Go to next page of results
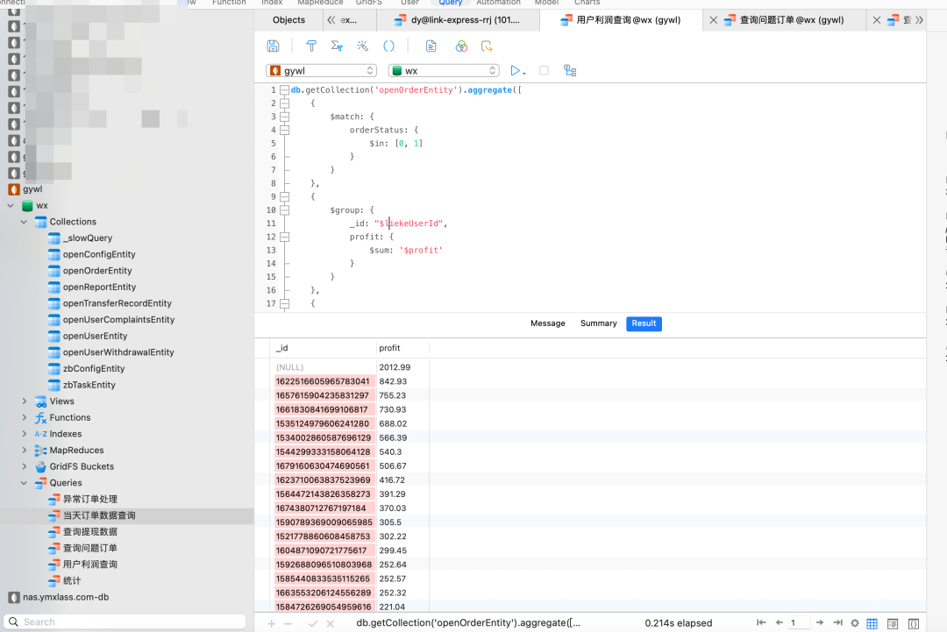The width and height of the screenshot is (947, 632). point(820,622)
